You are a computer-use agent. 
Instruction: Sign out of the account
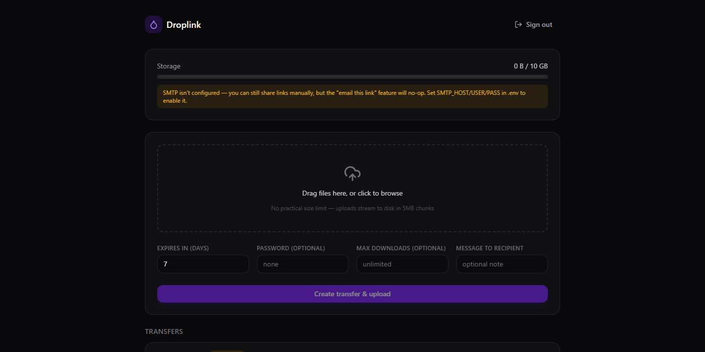(534, 24)
